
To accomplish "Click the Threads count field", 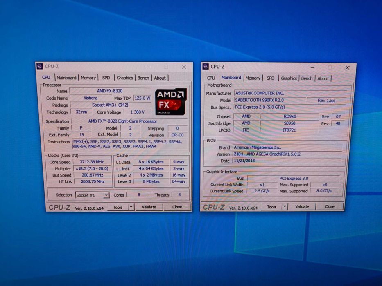I will coord(179,194).
